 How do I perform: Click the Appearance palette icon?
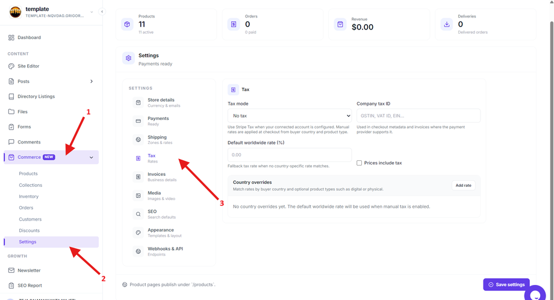(x=138, y=233)
